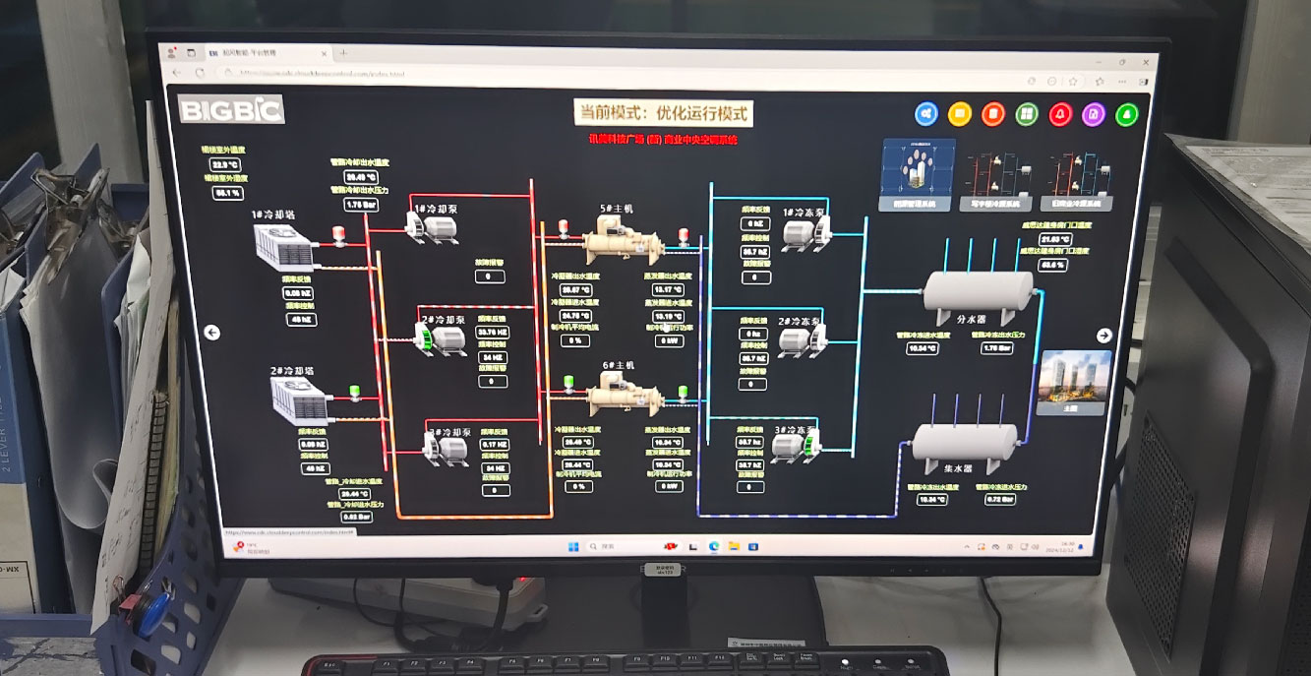Image resolution: width=1311 pixels, height=676 pixels.
Task: Click the green four-square grid icon
Action: [1027, 114]
